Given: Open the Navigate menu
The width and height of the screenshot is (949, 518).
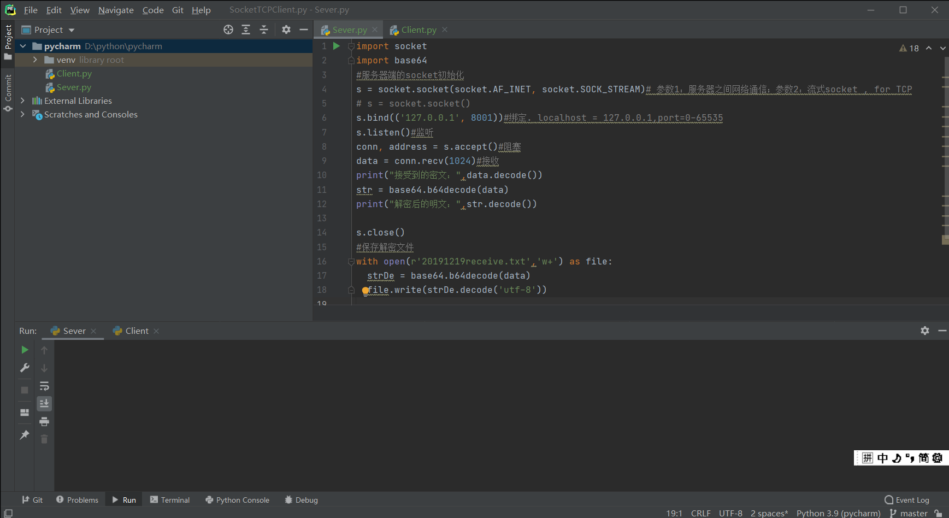Looking at the screenshot, I should (116, 10).
